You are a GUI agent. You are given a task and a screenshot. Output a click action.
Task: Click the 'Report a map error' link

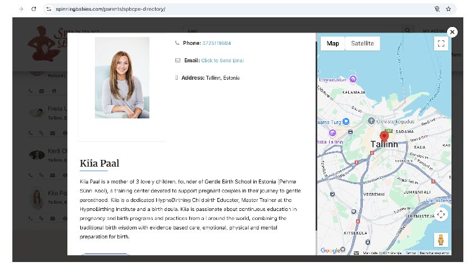click(x=435, y=253)
